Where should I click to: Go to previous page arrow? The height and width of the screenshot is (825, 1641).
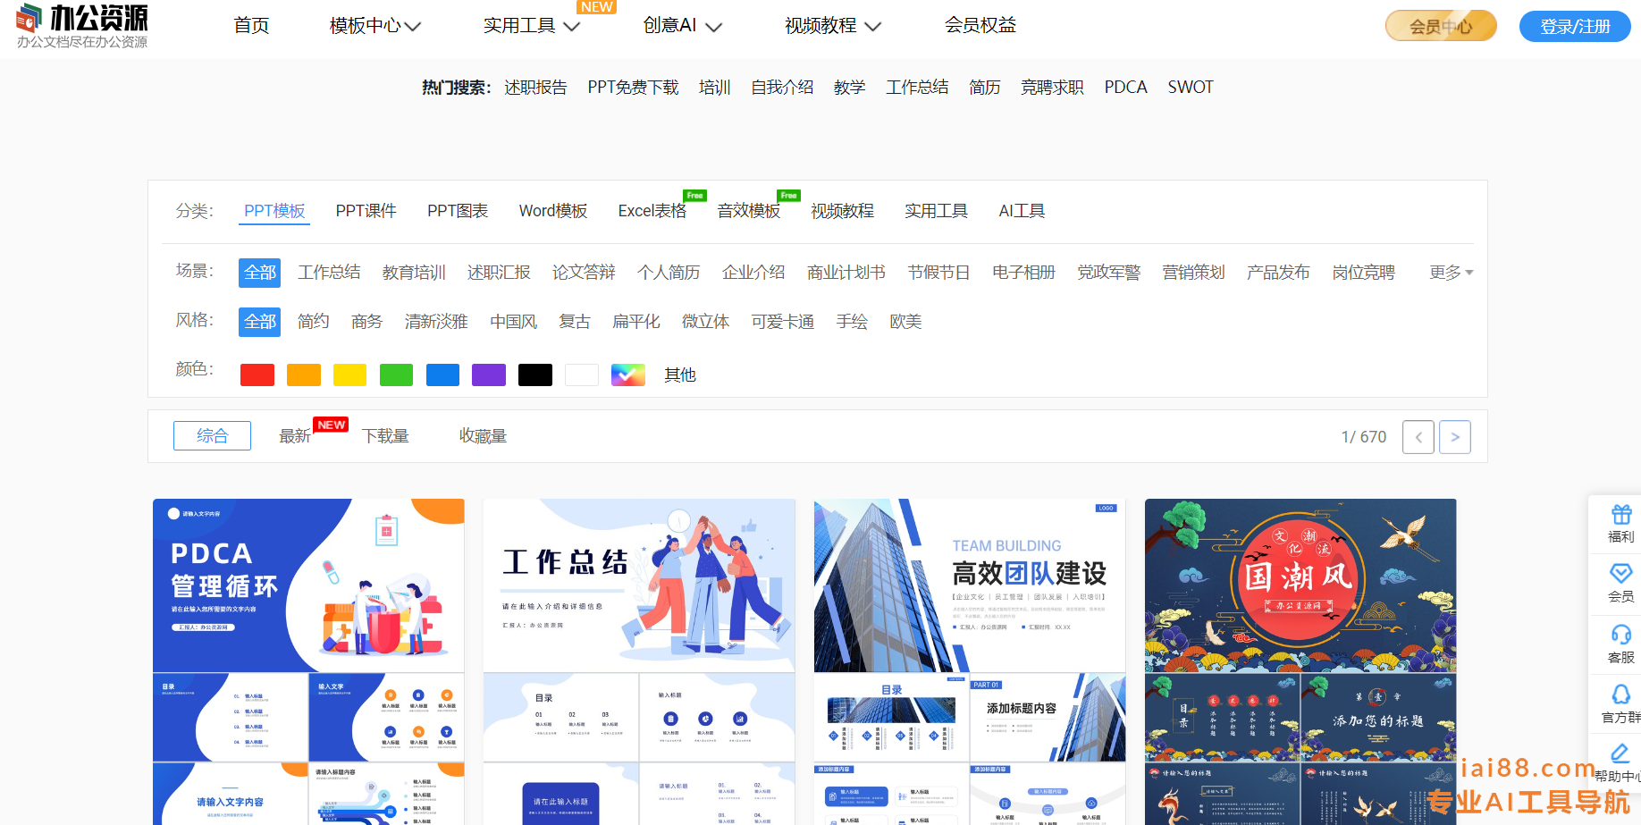coord(1418,437)
